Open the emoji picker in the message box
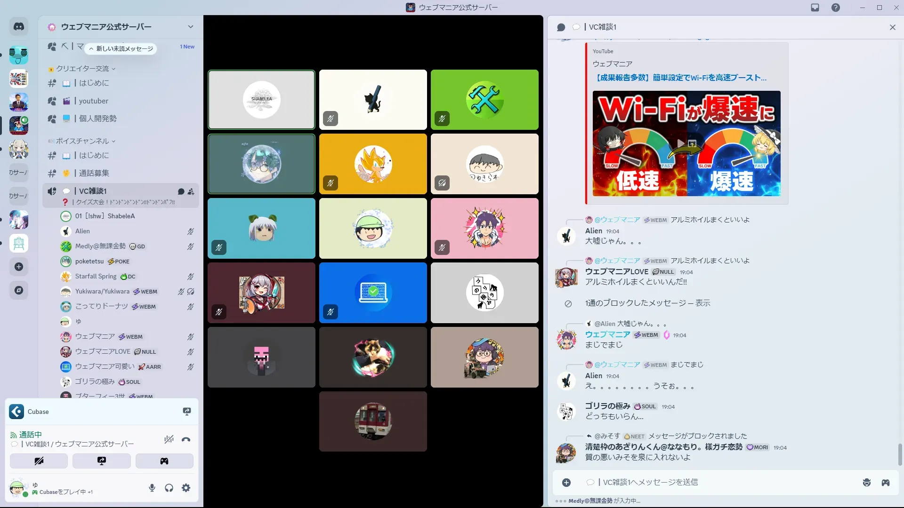Viewport: 904px width, 508px height. click(x=866, y=483)
